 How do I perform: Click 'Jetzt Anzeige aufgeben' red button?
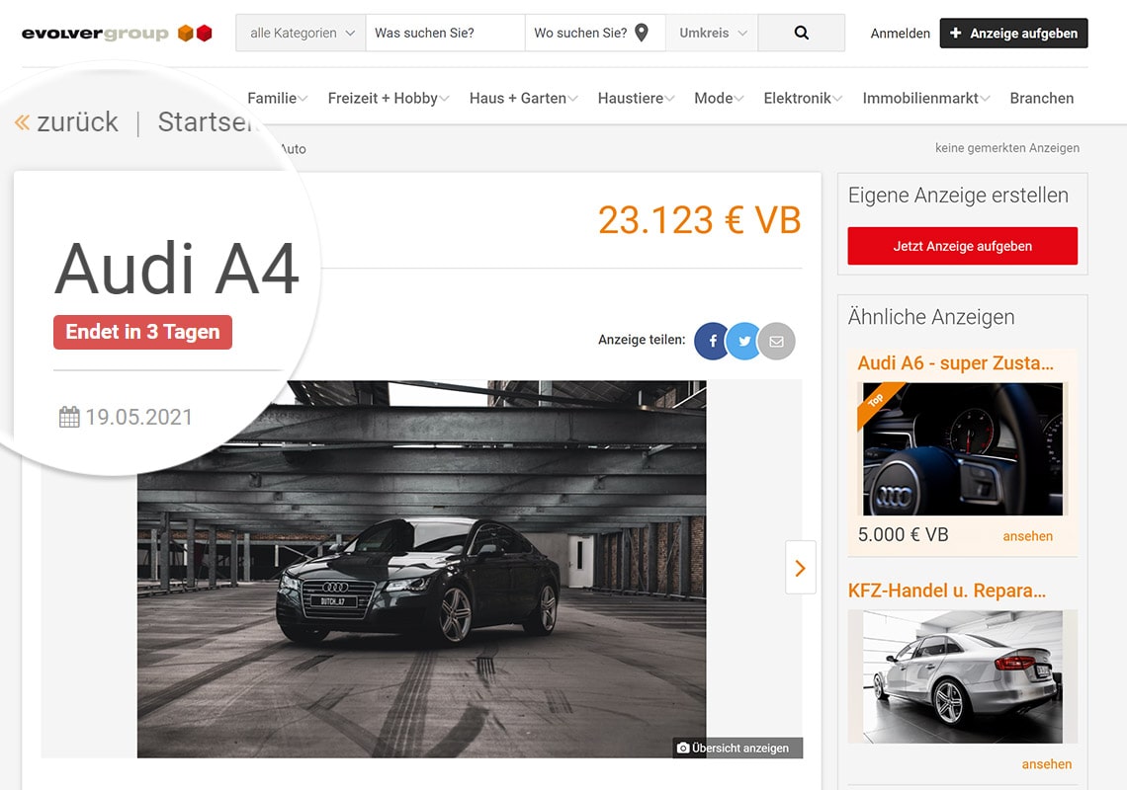(962, 246)
